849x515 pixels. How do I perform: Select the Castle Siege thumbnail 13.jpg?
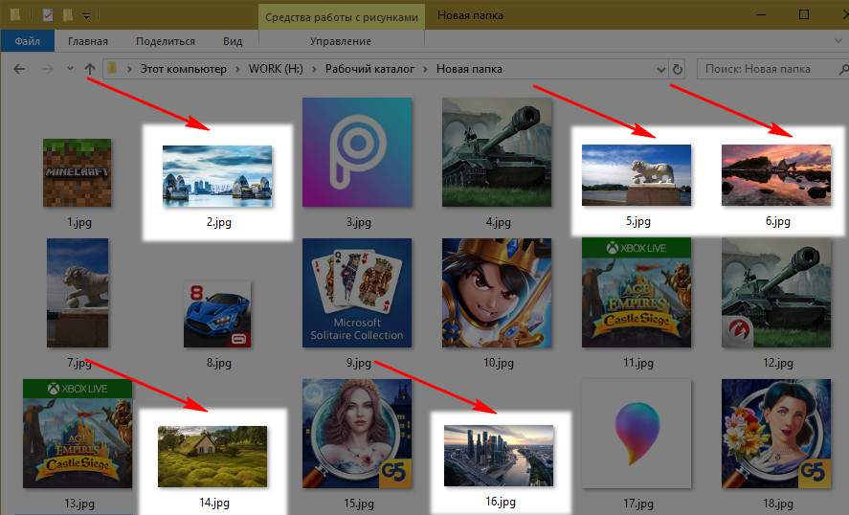click(x=78, y=434)
